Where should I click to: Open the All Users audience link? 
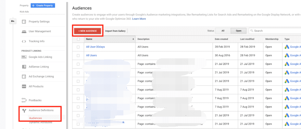91,55
